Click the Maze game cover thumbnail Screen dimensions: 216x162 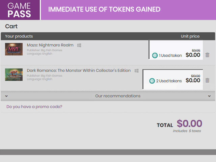point(14,49)
